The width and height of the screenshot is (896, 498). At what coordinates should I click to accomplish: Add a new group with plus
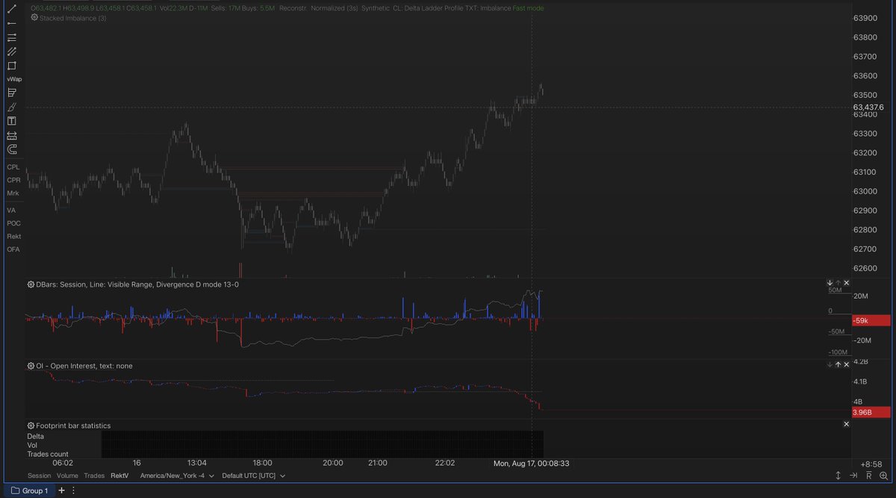(61, 491)
